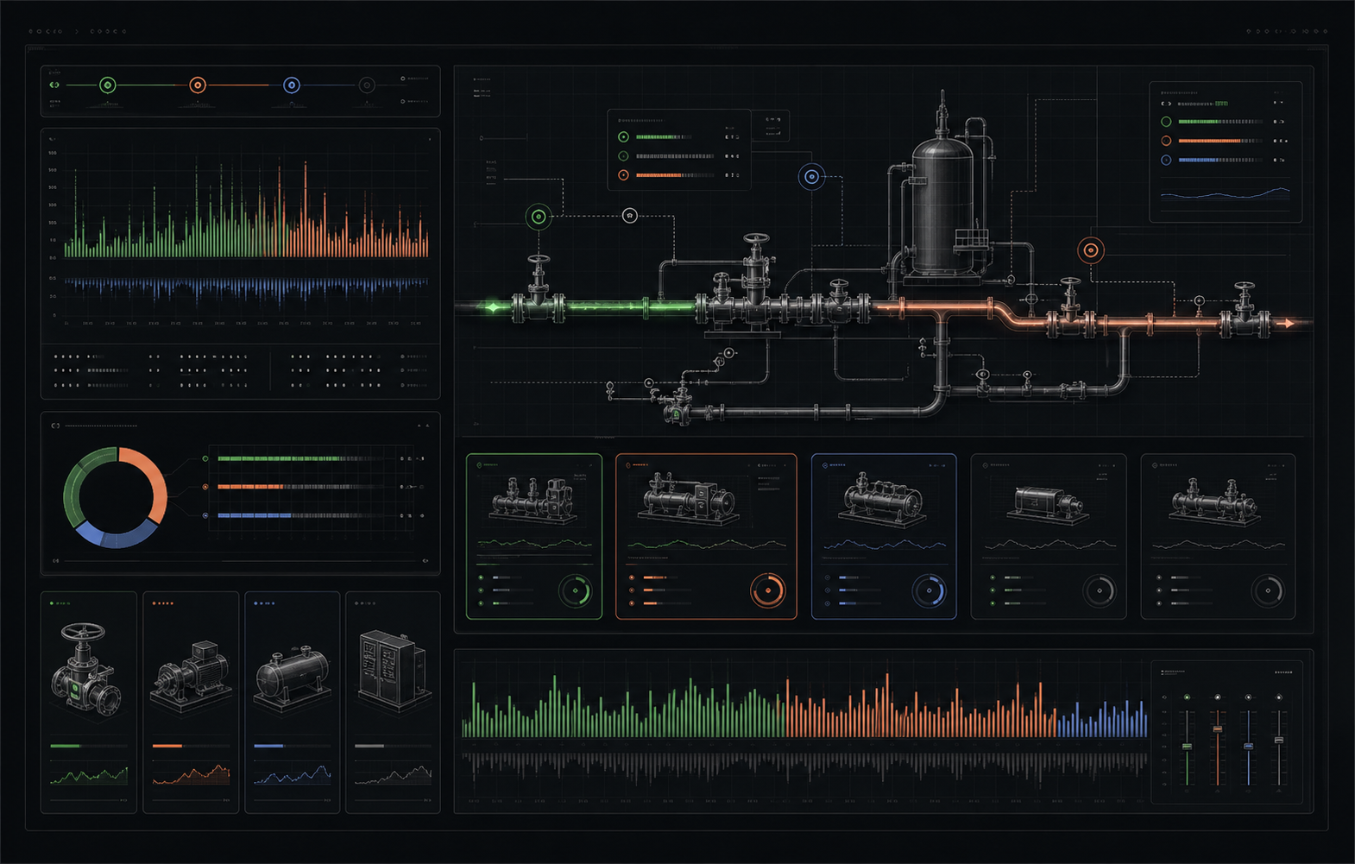The image size is (1355, 864).
Task: Toggle the blue legend dot beside the donut chart
Action: point(205,515)
